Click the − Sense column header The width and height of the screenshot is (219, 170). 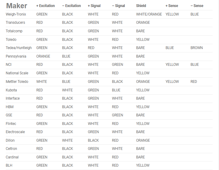tap(197, 6)
